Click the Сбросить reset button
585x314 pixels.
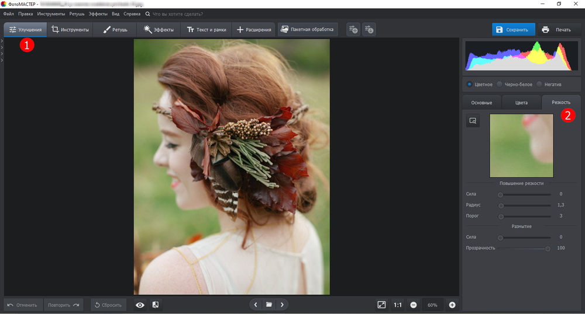pyautogui.click(x=108, y=305)
